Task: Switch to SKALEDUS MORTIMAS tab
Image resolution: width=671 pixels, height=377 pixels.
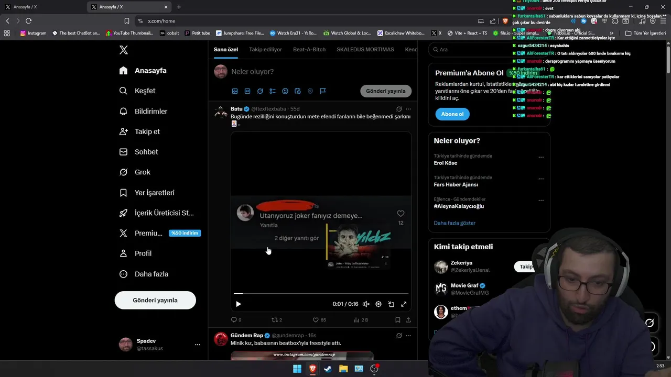Action: click(365, 49)
